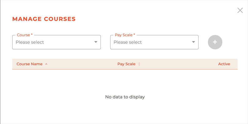
Task: Click the 'Pay Scale *' field label
Action: coord(125,35)
